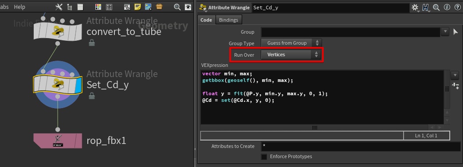463x167 pixels.
Task: Enable the Enforce Prototypes checkbox
Action: click(264, 157)
